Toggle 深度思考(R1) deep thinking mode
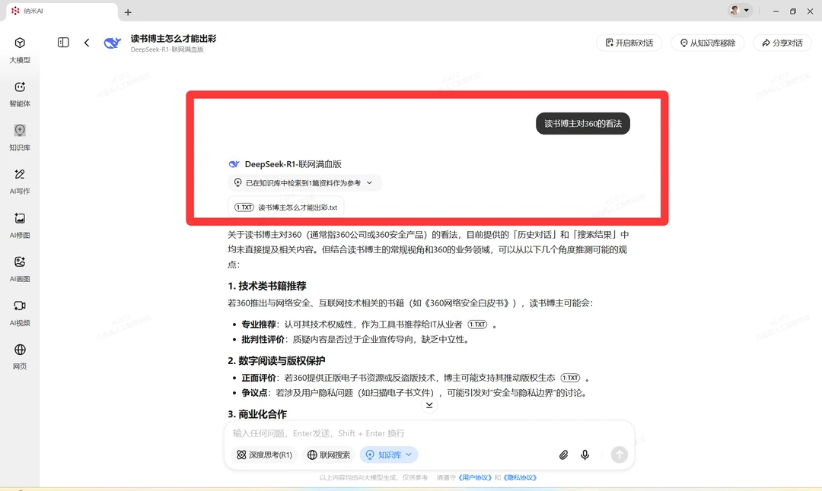This screenshot has height=491, width=822. pyautogui.click(x=264, y=455)
